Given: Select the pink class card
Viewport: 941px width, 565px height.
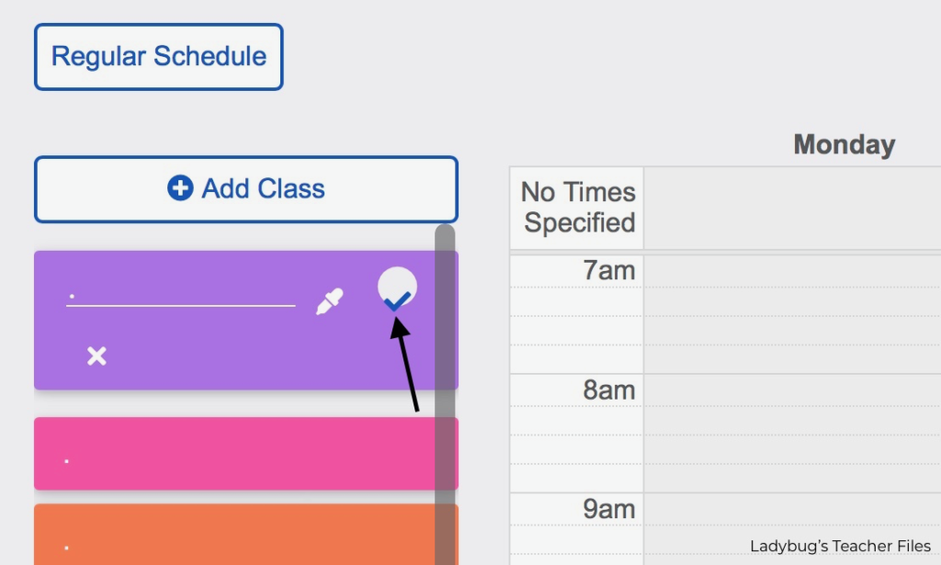Looking at the screenshot, I should coord(234,454).
